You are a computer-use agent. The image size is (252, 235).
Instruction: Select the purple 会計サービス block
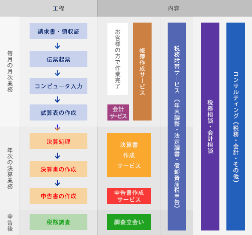tap(118, 112)
